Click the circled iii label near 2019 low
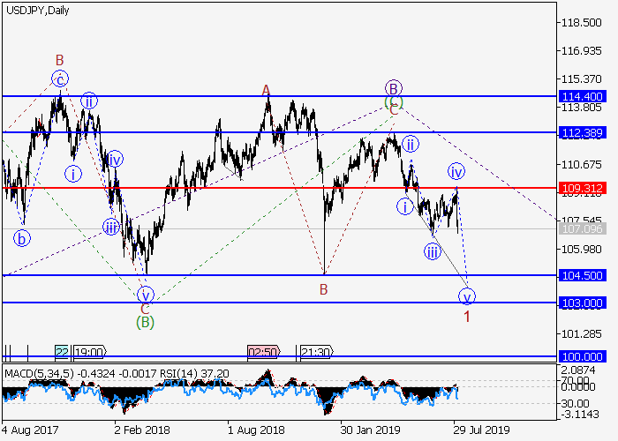 433,252
